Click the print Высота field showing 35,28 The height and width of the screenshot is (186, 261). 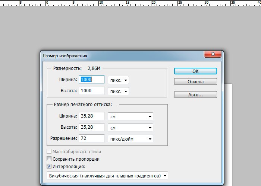coord(92,127)
